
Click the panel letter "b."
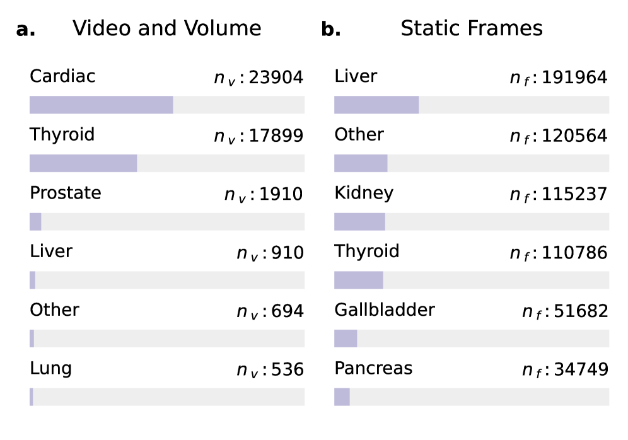coord(331,29)
